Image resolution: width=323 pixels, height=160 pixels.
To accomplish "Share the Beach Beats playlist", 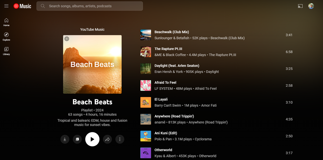I will (107, 139).
